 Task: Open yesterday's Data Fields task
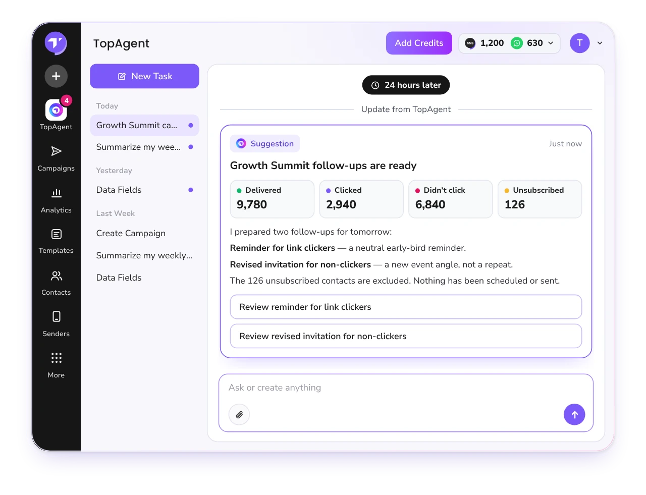coord(144,190)
